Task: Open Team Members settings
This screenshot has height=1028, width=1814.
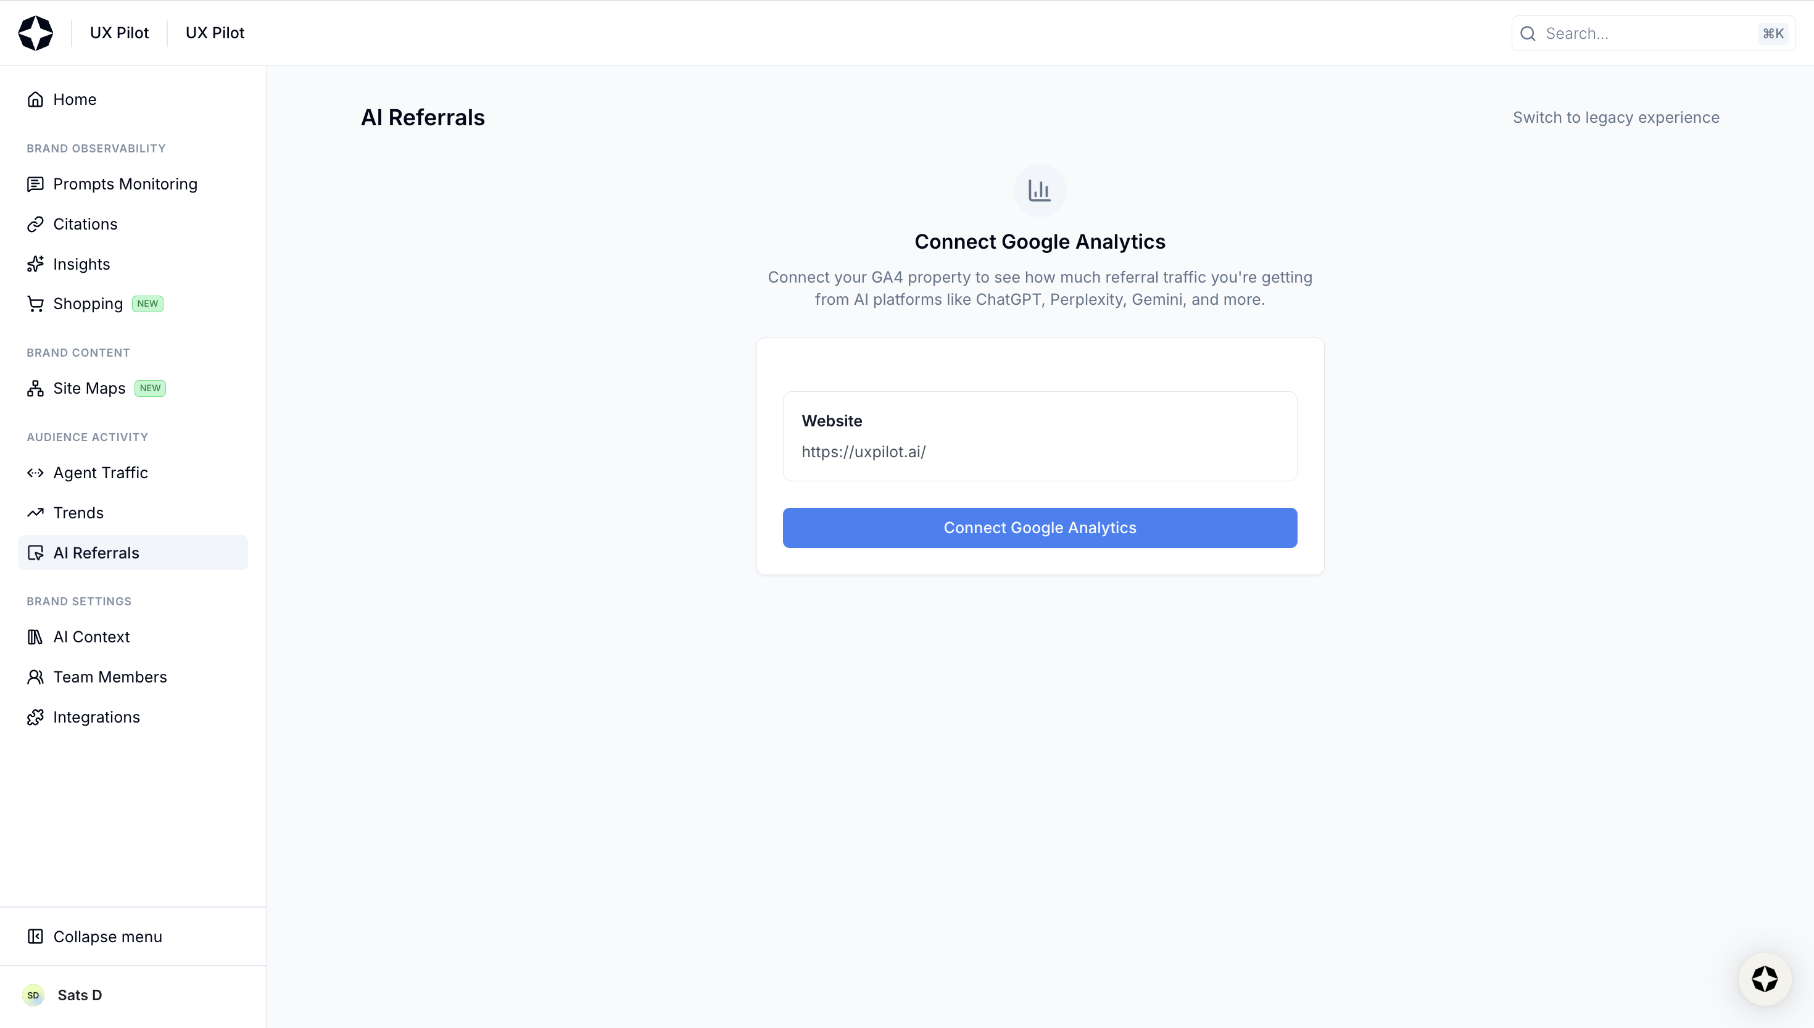Action: pyautogui.click(x=110, y=677)
